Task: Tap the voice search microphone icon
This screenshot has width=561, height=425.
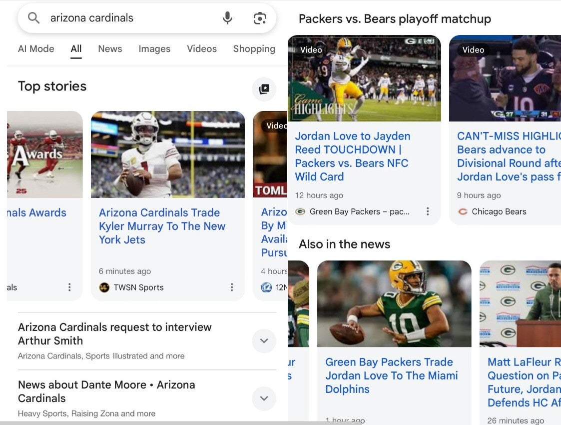Action: click(x=227, y=17)
